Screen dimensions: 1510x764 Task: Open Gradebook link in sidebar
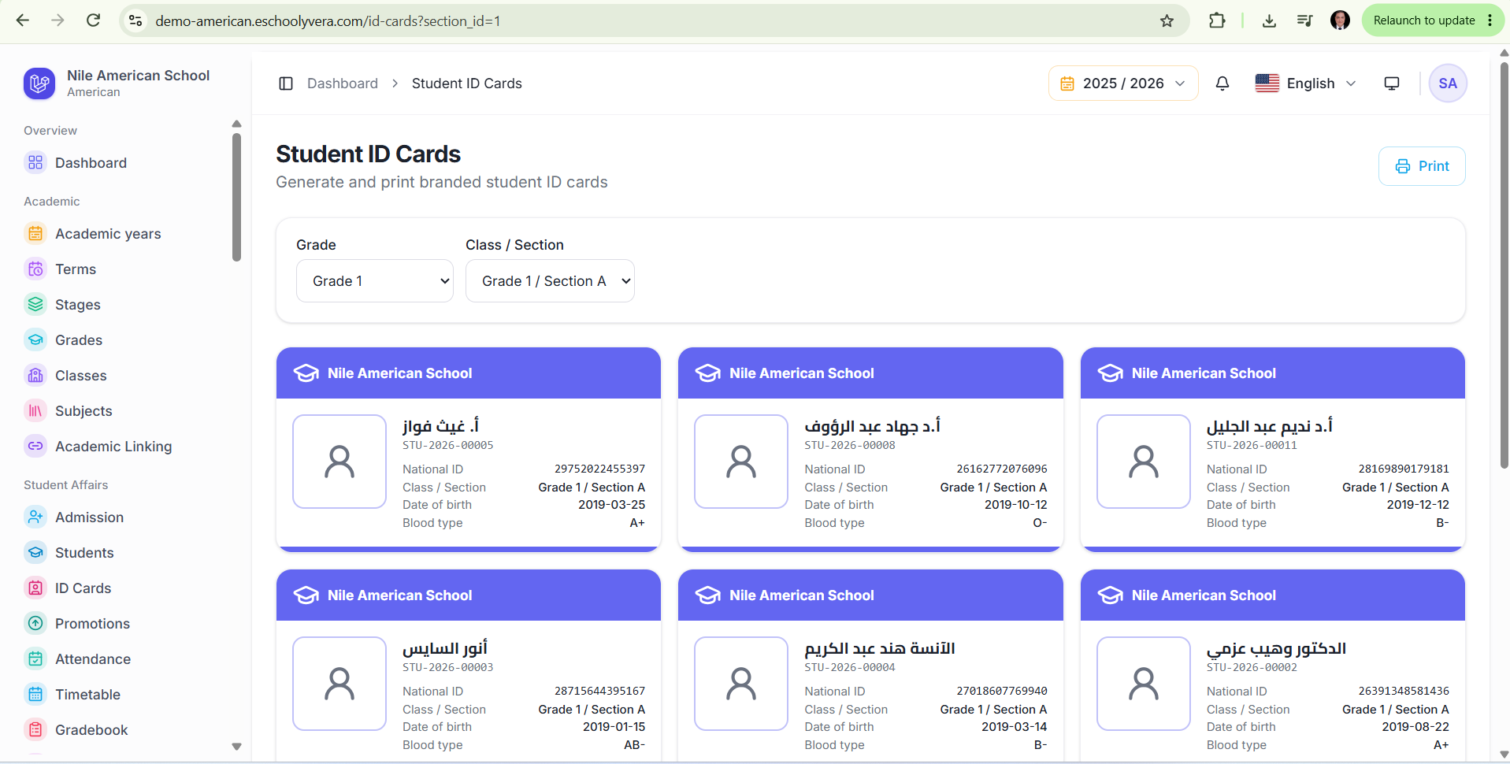click(91, 730)
